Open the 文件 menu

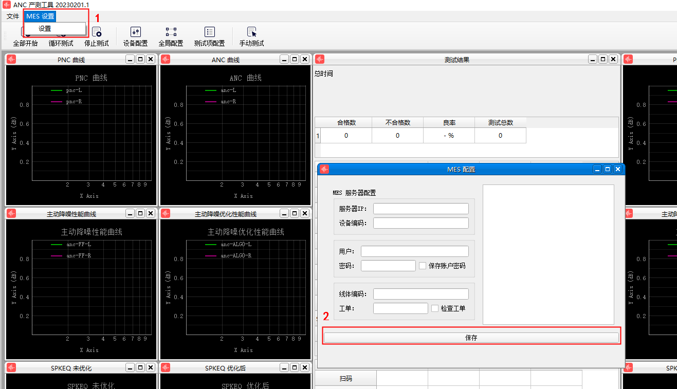pos(13,16)
